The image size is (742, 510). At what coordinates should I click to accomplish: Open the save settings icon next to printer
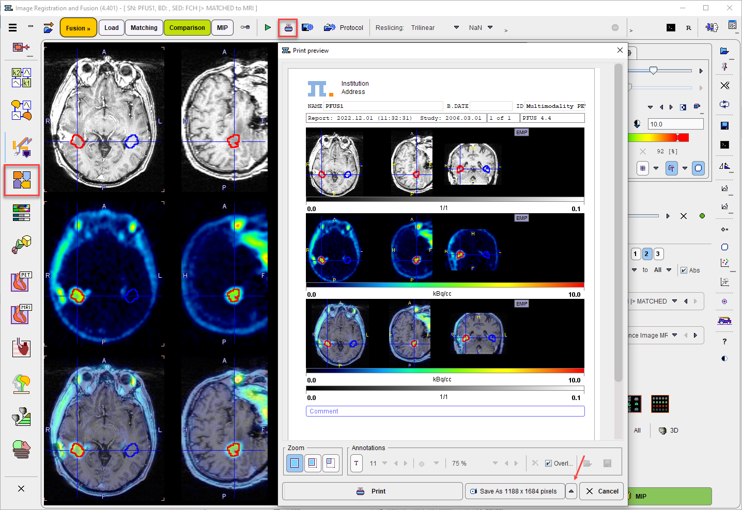point(307,27)
